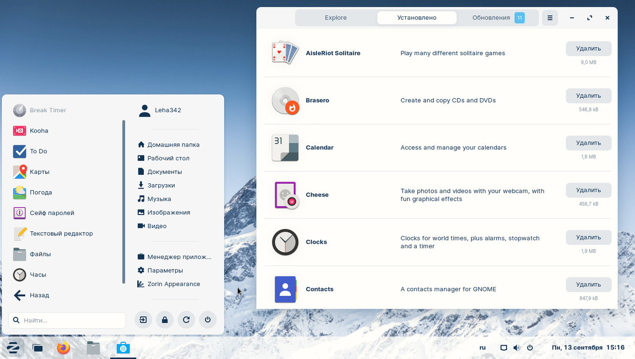Open Загрузки folder
The image size is (635, 359).
156,185
